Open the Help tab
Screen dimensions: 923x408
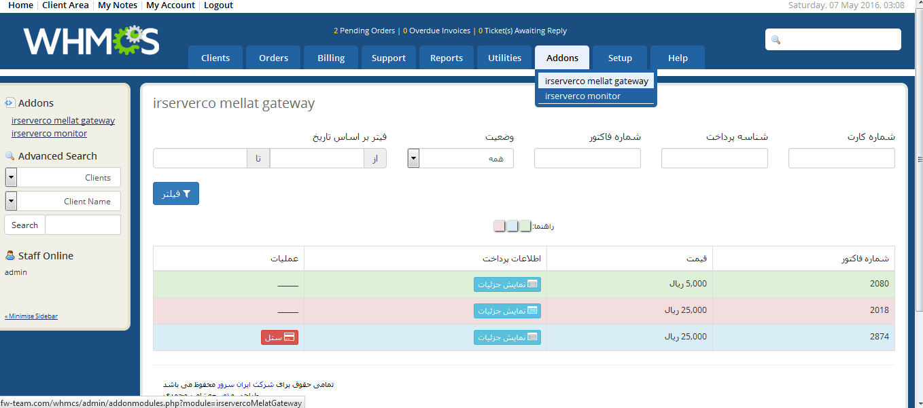point(678,58)
